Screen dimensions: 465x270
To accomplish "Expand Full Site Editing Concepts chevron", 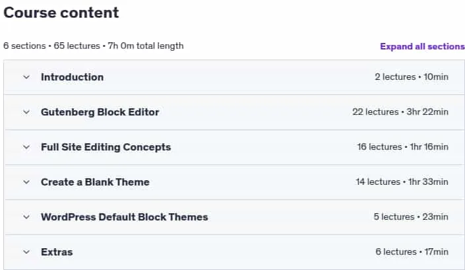I will [26, 147].
